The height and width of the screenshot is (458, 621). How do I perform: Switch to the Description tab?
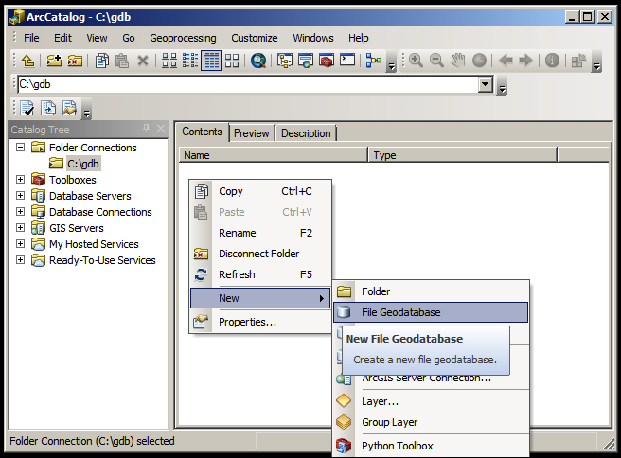[x=306, y=133]
